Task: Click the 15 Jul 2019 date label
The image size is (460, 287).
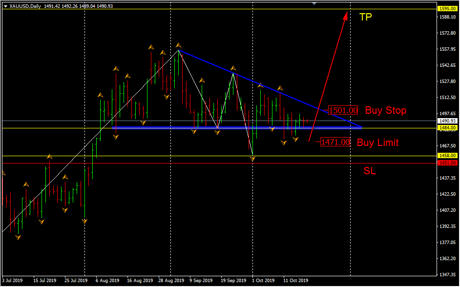Action: coord(44,281)
